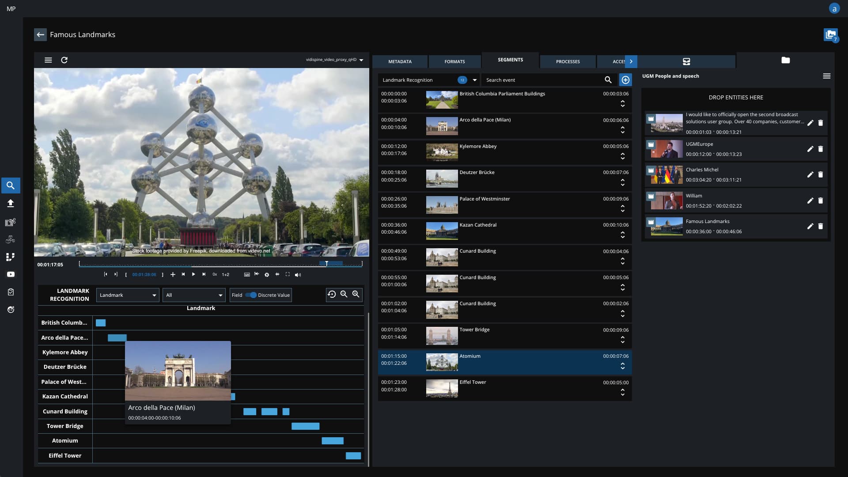Mute the player volume
Image resolution: width=848 pixels, height=477 pixels.
[x=298, y=274]
